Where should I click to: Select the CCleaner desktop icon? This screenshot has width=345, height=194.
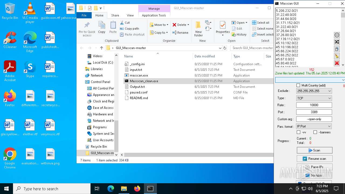coord(10,40)
